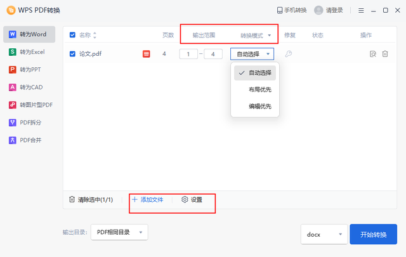Image resolution: width=406 pixels, height=257 pixels.
Task: Switch to 转为Excel tab
Action: point(29,52)
